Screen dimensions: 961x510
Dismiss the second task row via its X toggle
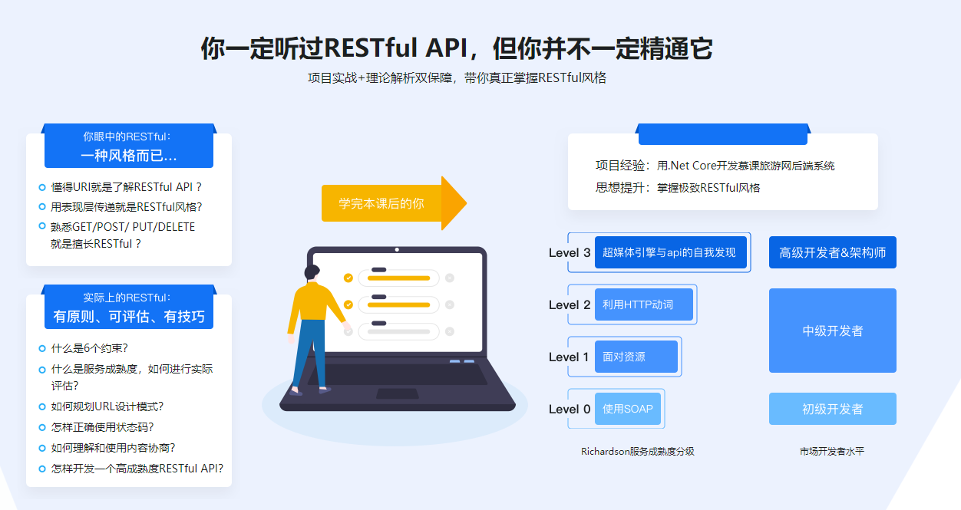click(450, 304)
